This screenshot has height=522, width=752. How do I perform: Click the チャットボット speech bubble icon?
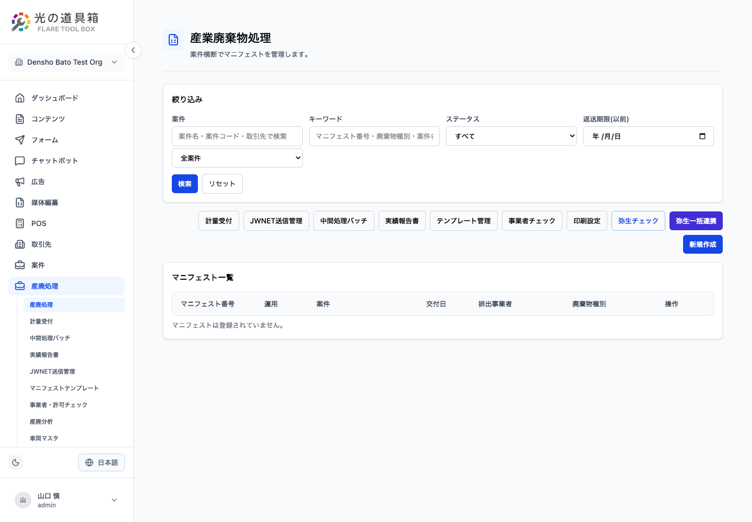[20, 161]
